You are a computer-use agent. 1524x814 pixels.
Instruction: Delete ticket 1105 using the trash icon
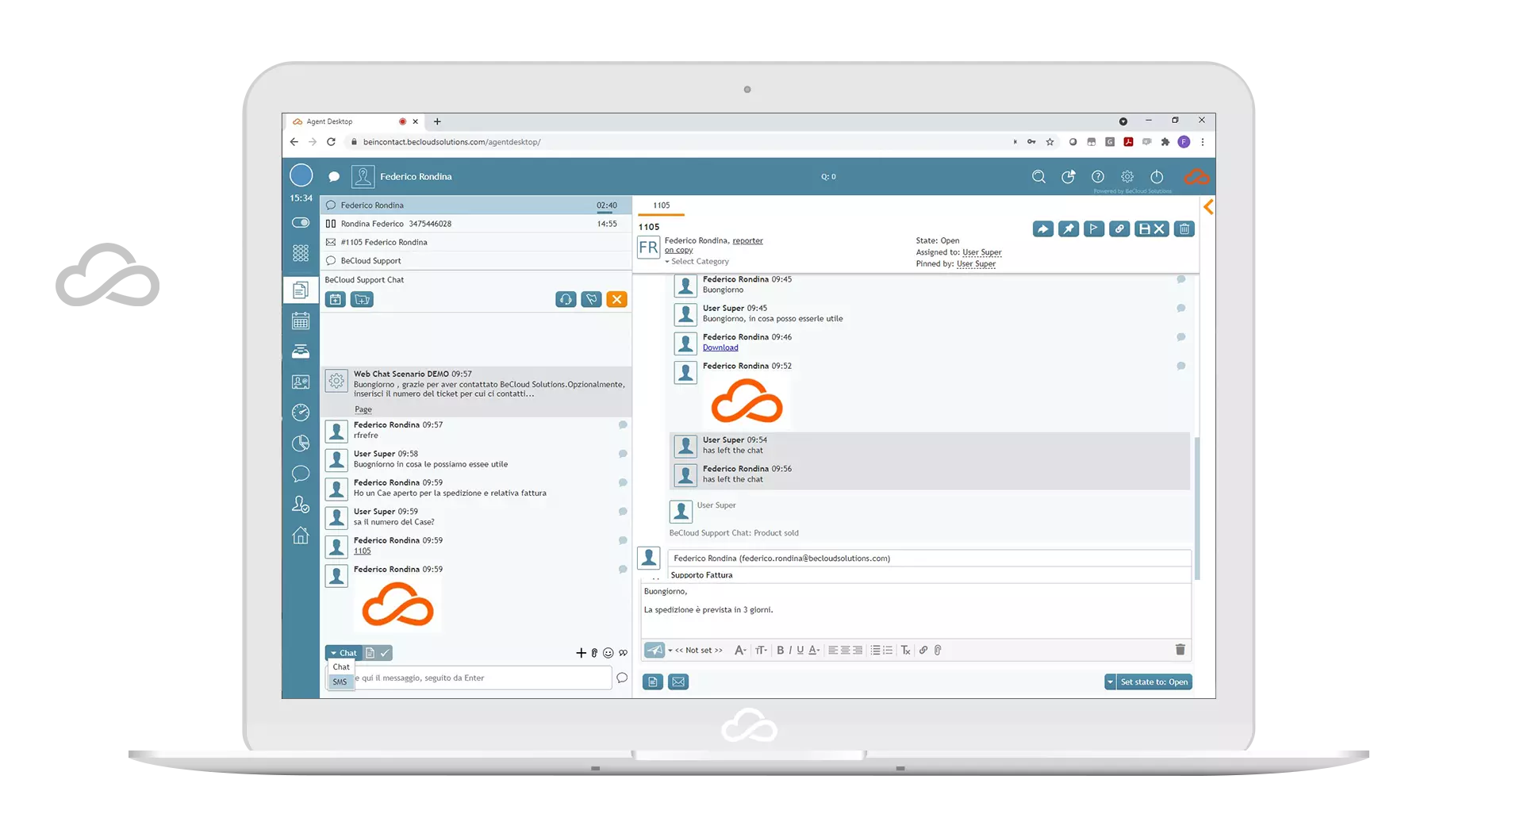tap(1184, 229)
